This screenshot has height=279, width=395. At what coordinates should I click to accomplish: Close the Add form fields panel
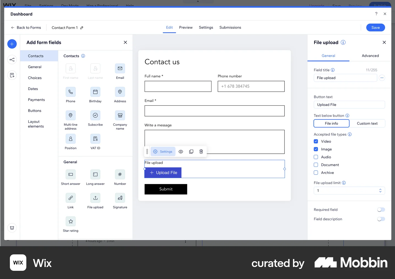[x=125, y=42]
